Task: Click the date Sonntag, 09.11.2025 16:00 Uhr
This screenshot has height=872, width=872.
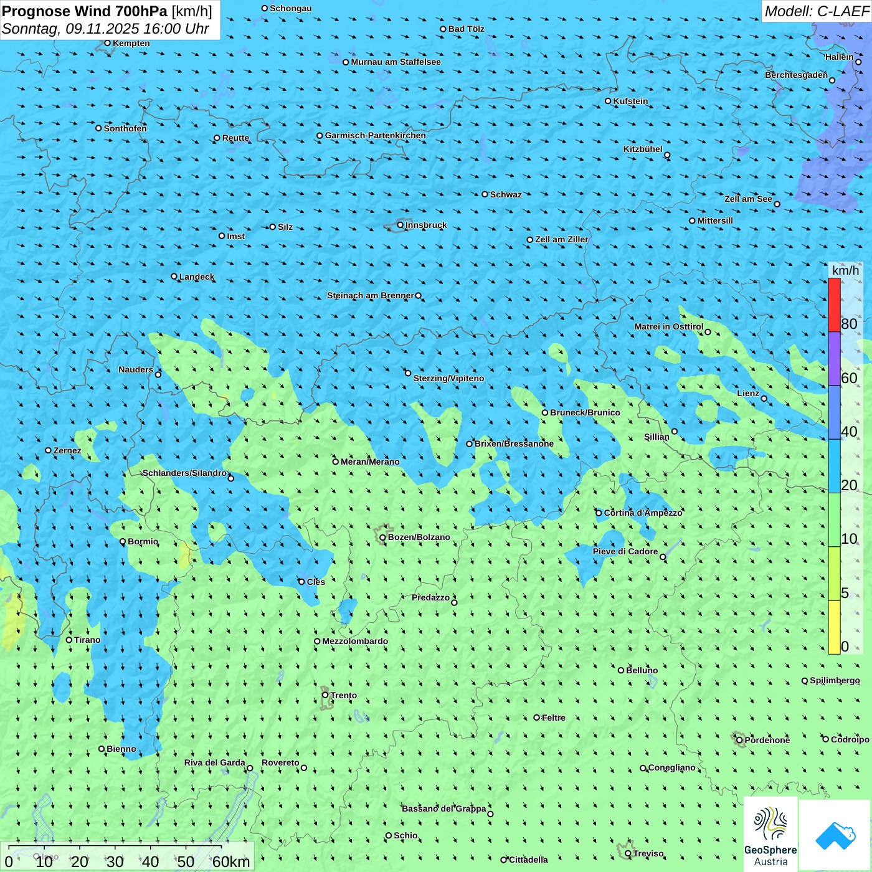Action: click(x=106, y=29)
